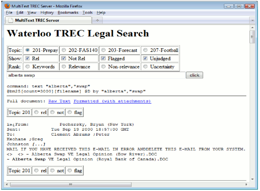The height and width of the screenshot is (191, 260).
Task: Rank results by Keywords
Action: pos(27,67)
